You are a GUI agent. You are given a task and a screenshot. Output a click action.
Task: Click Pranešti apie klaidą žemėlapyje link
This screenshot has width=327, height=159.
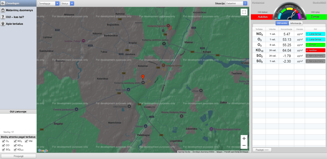click(x=236, y=152)
